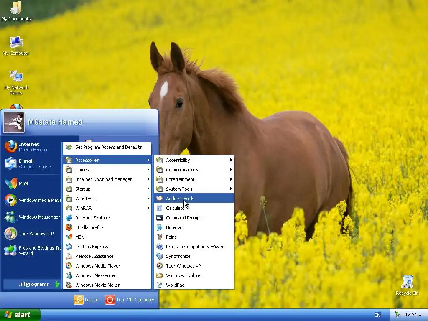Open Address Book from Accessories menu
428x321 pixels.
point(194,199)
